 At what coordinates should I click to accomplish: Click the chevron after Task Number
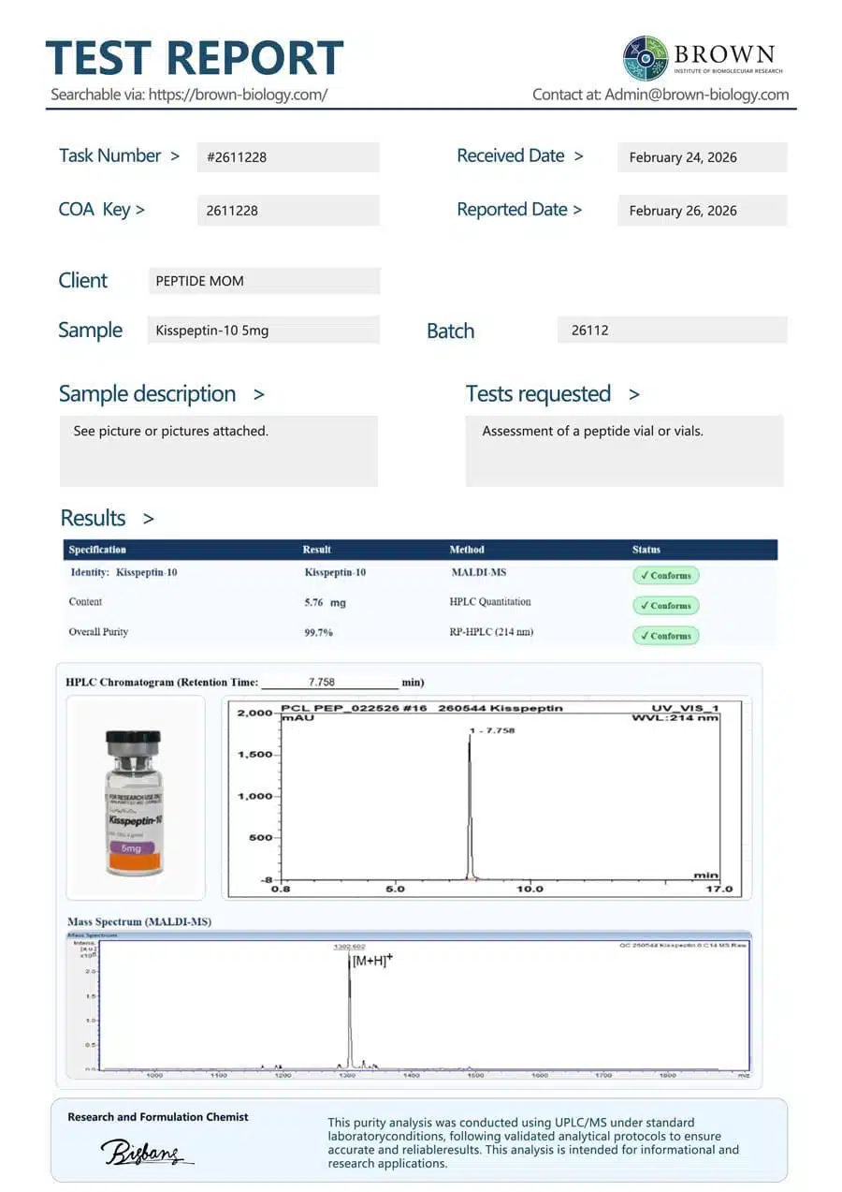tap(175, 156)
